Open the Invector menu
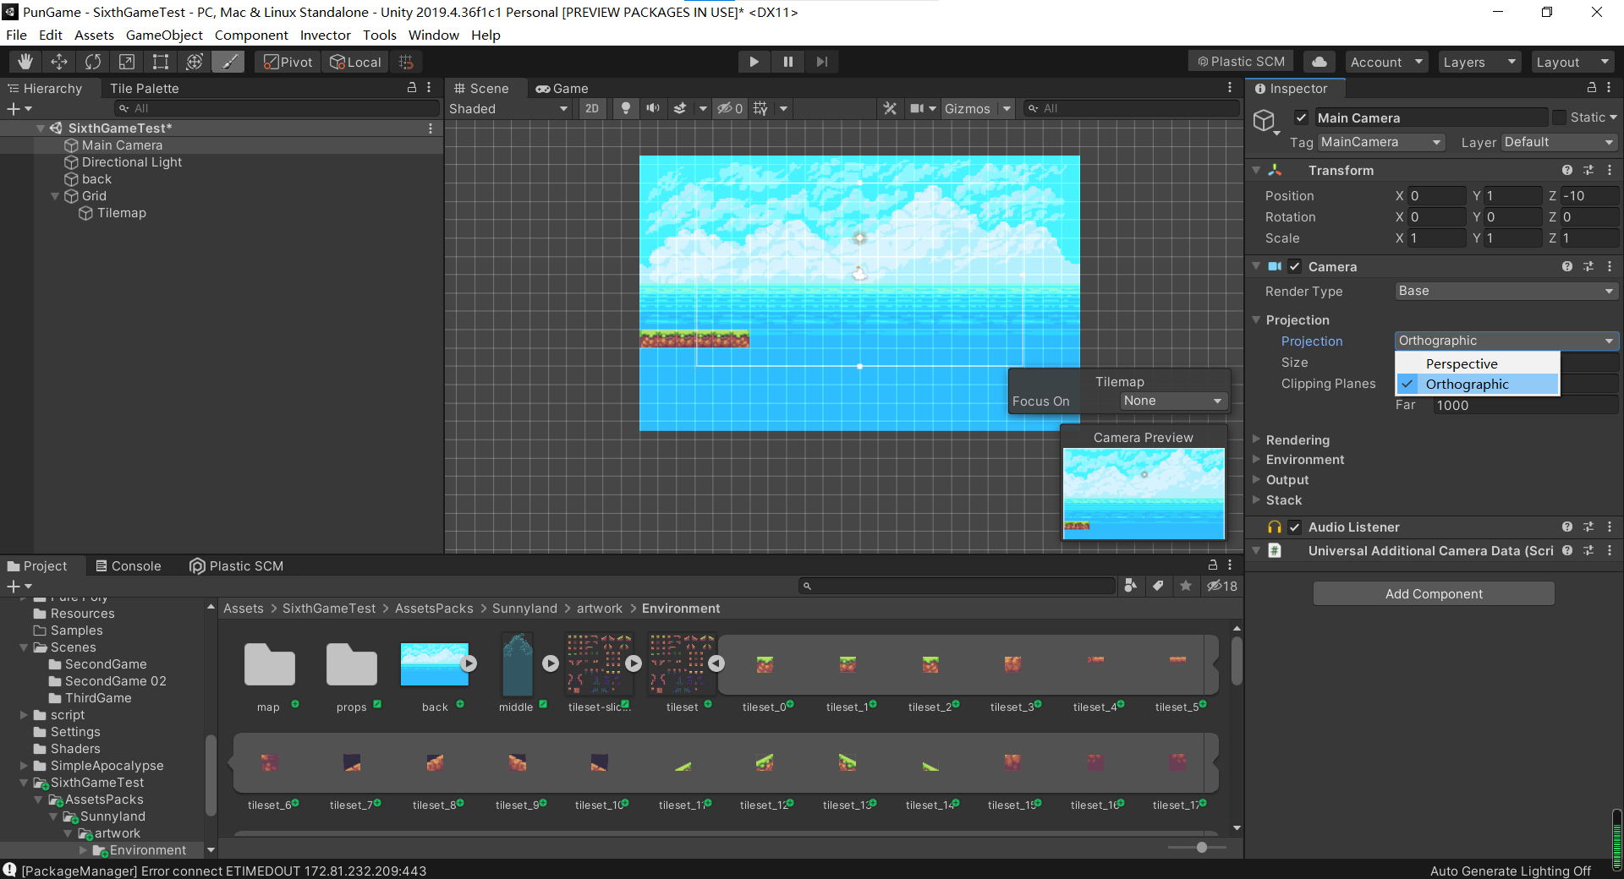Image resolution: width=1624 pixels, height=879 pixels. pyautogui.click(x=325, y=35)
